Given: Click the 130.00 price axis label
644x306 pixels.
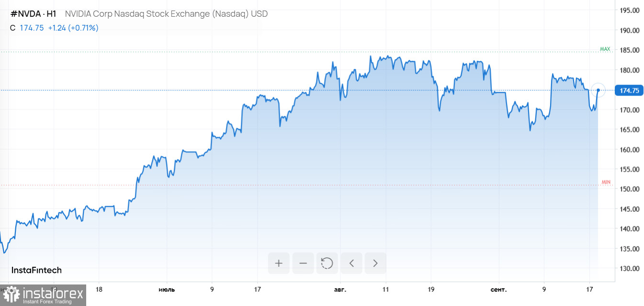Looking at the screenshot, I should [x=629, y=268].
